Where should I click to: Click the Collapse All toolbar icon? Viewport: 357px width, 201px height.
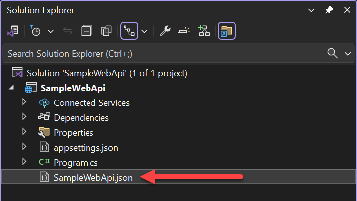click(x=87, y=31)
